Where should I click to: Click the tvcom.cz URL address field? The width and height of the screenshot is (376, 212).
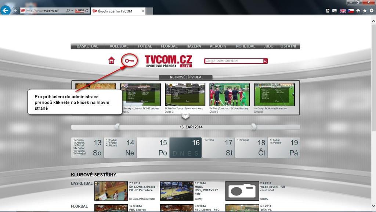[43, 11]
